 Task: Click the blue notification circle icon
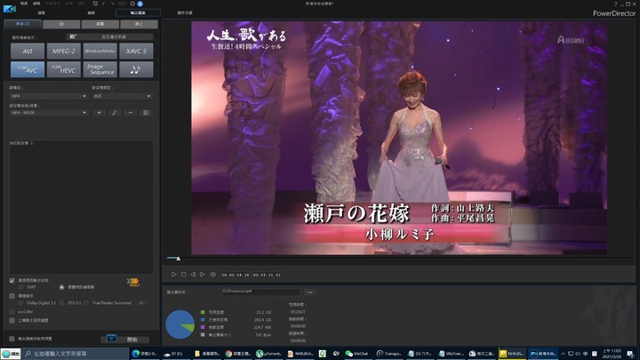pyautogui.click(x=140, y=4)
